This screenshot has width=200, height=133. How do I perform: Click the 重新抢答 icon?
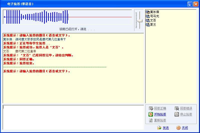coord(151,120)
